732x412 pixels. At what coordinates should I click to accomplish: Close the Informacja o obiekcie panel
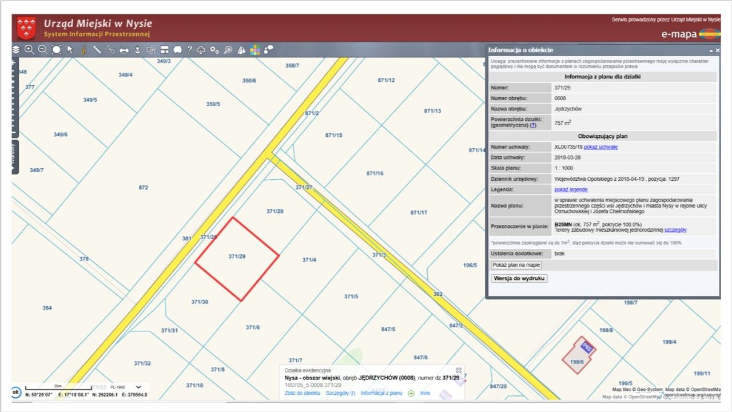click(x=717, y=50)
